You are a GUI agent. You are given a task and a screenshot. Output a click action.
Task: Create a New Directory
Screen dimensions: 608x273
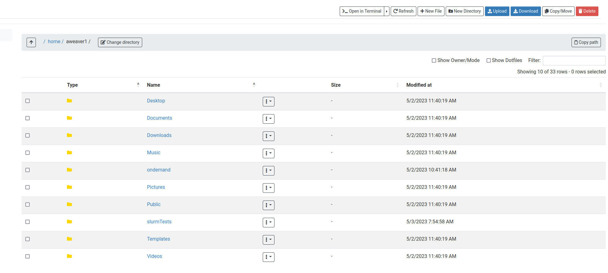pos(465,11)
